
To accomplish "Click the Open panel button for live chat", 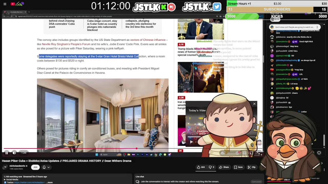I will pos(256,182).
